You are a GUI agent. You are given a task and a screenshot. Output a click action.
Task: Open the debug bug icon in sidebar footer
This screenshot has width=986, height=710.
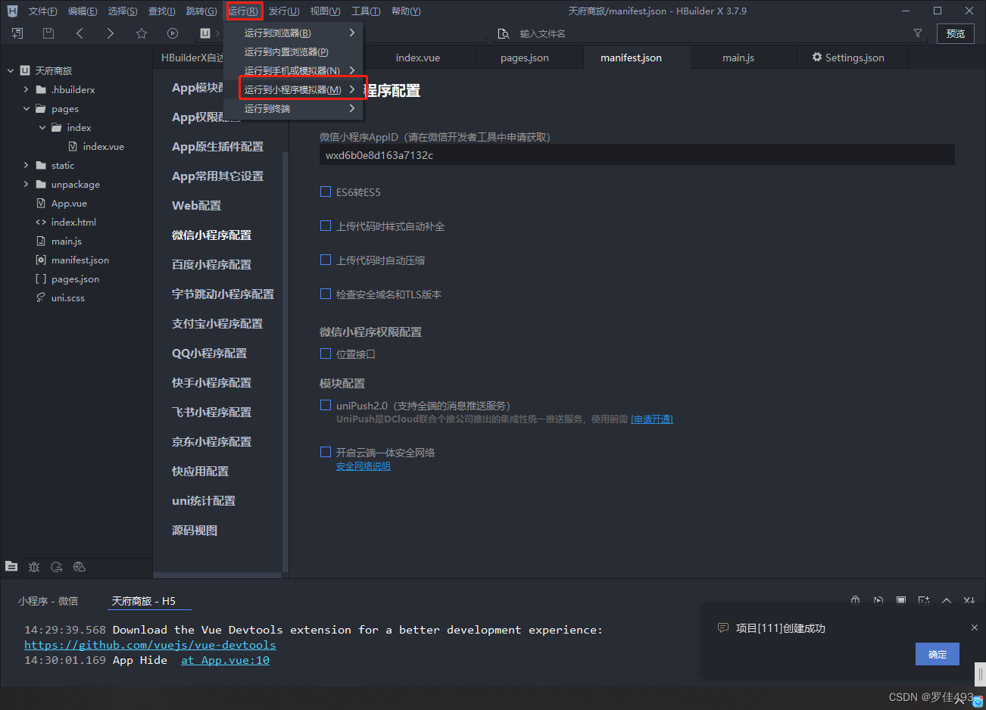pos(34,566)
